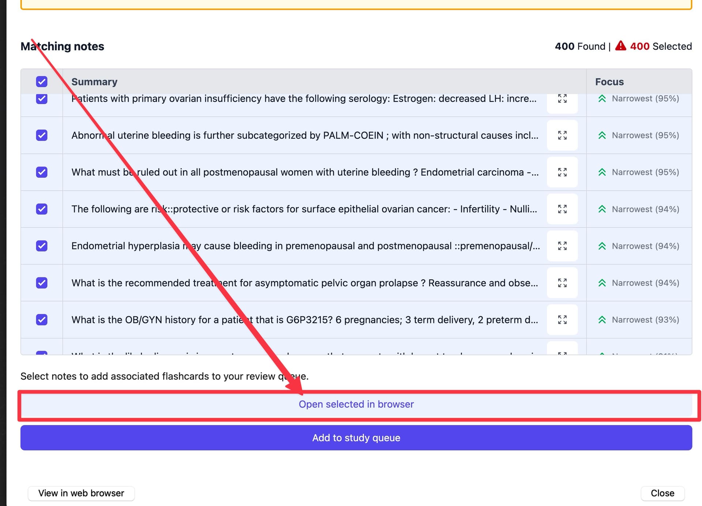
Task: Click the Summary column header
Action: click(x=94, y=82)
